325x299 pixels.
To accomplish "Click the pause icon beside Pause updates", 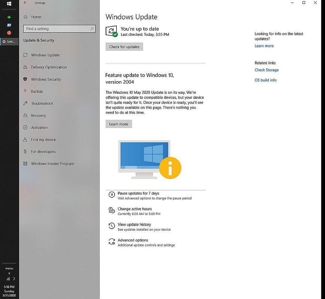I will point(112,195).
